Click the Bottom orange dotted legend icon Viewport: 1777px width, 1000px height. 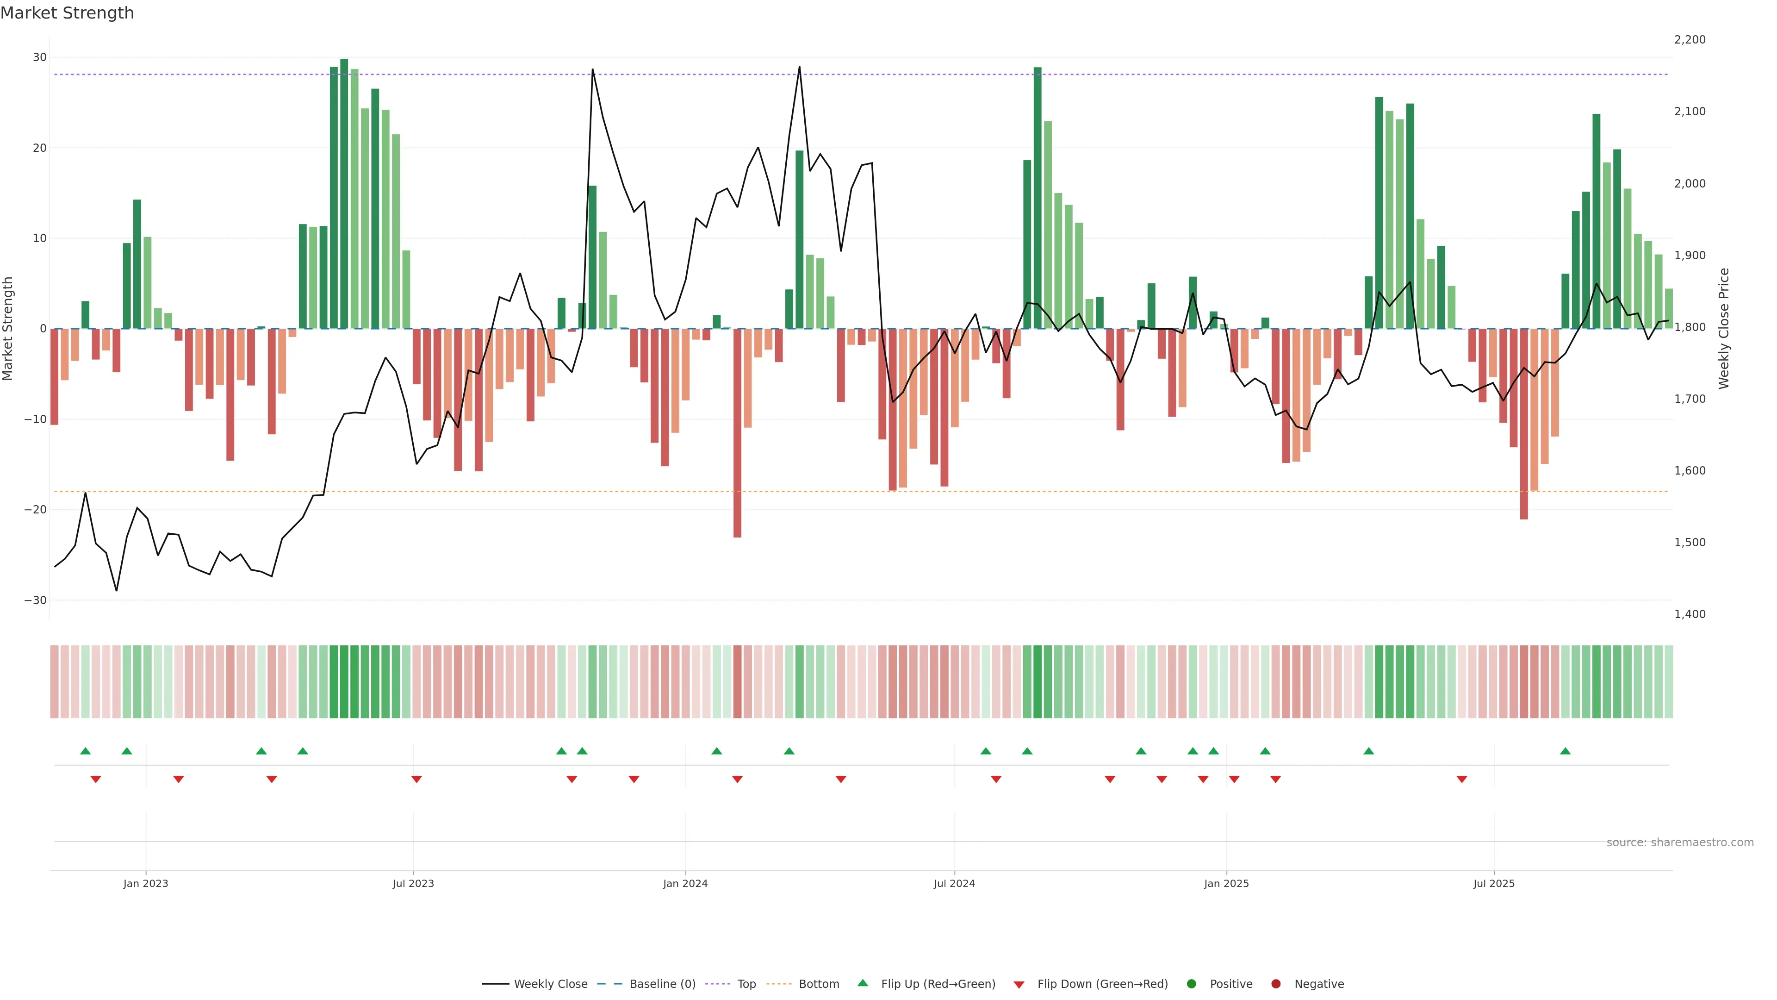(x=779, y=984)
